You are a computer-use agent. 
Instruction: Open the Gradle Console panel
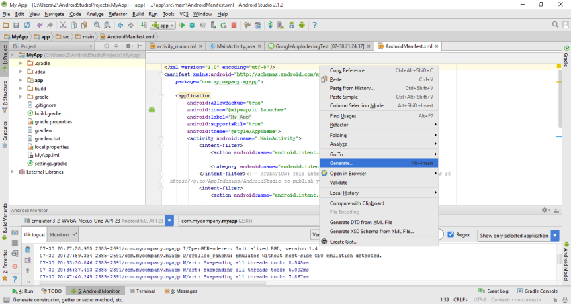[537, 291]
